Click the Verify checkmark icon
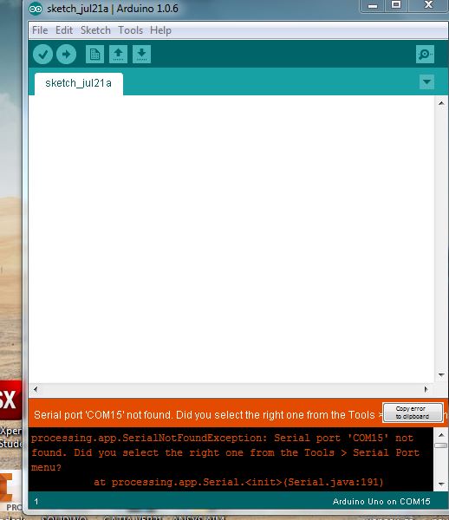The image size is (449, 520). coord(42,54)
